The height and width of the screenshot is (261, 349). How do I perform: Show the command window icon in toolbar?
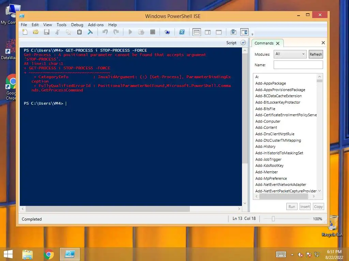(x=233, y=32)
